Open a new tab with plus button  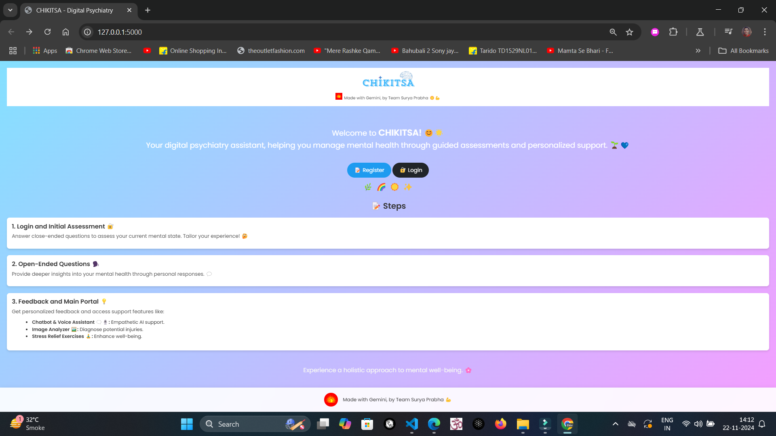click(x=148, y=10)
